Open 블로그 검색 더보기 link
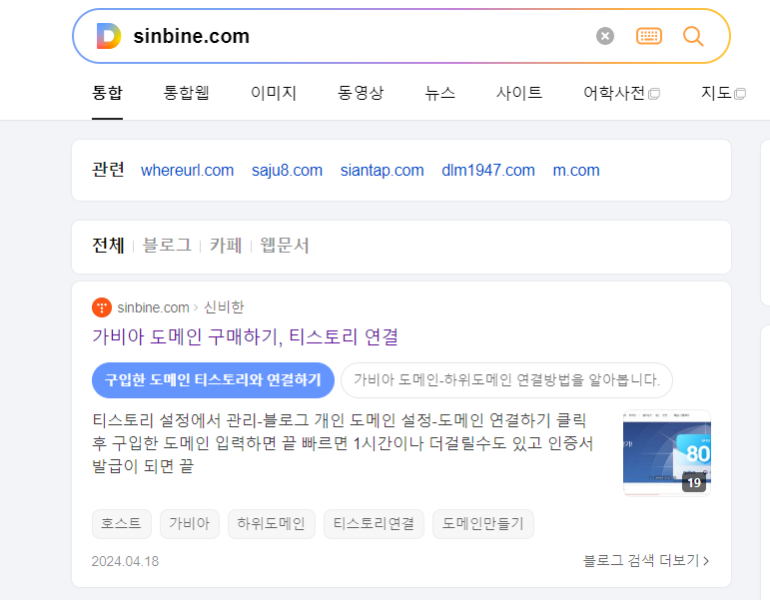This screenshot has width=770, height=600. [x=646, y=561]
